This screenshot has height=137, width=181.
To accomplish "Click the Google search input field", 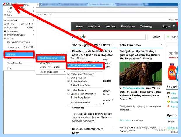I will click(x=117, y=37).
